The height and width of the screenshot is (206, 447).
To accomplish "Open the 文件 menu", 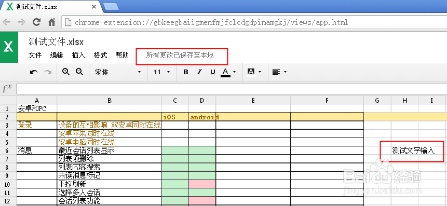I will (x=35, y=56).
